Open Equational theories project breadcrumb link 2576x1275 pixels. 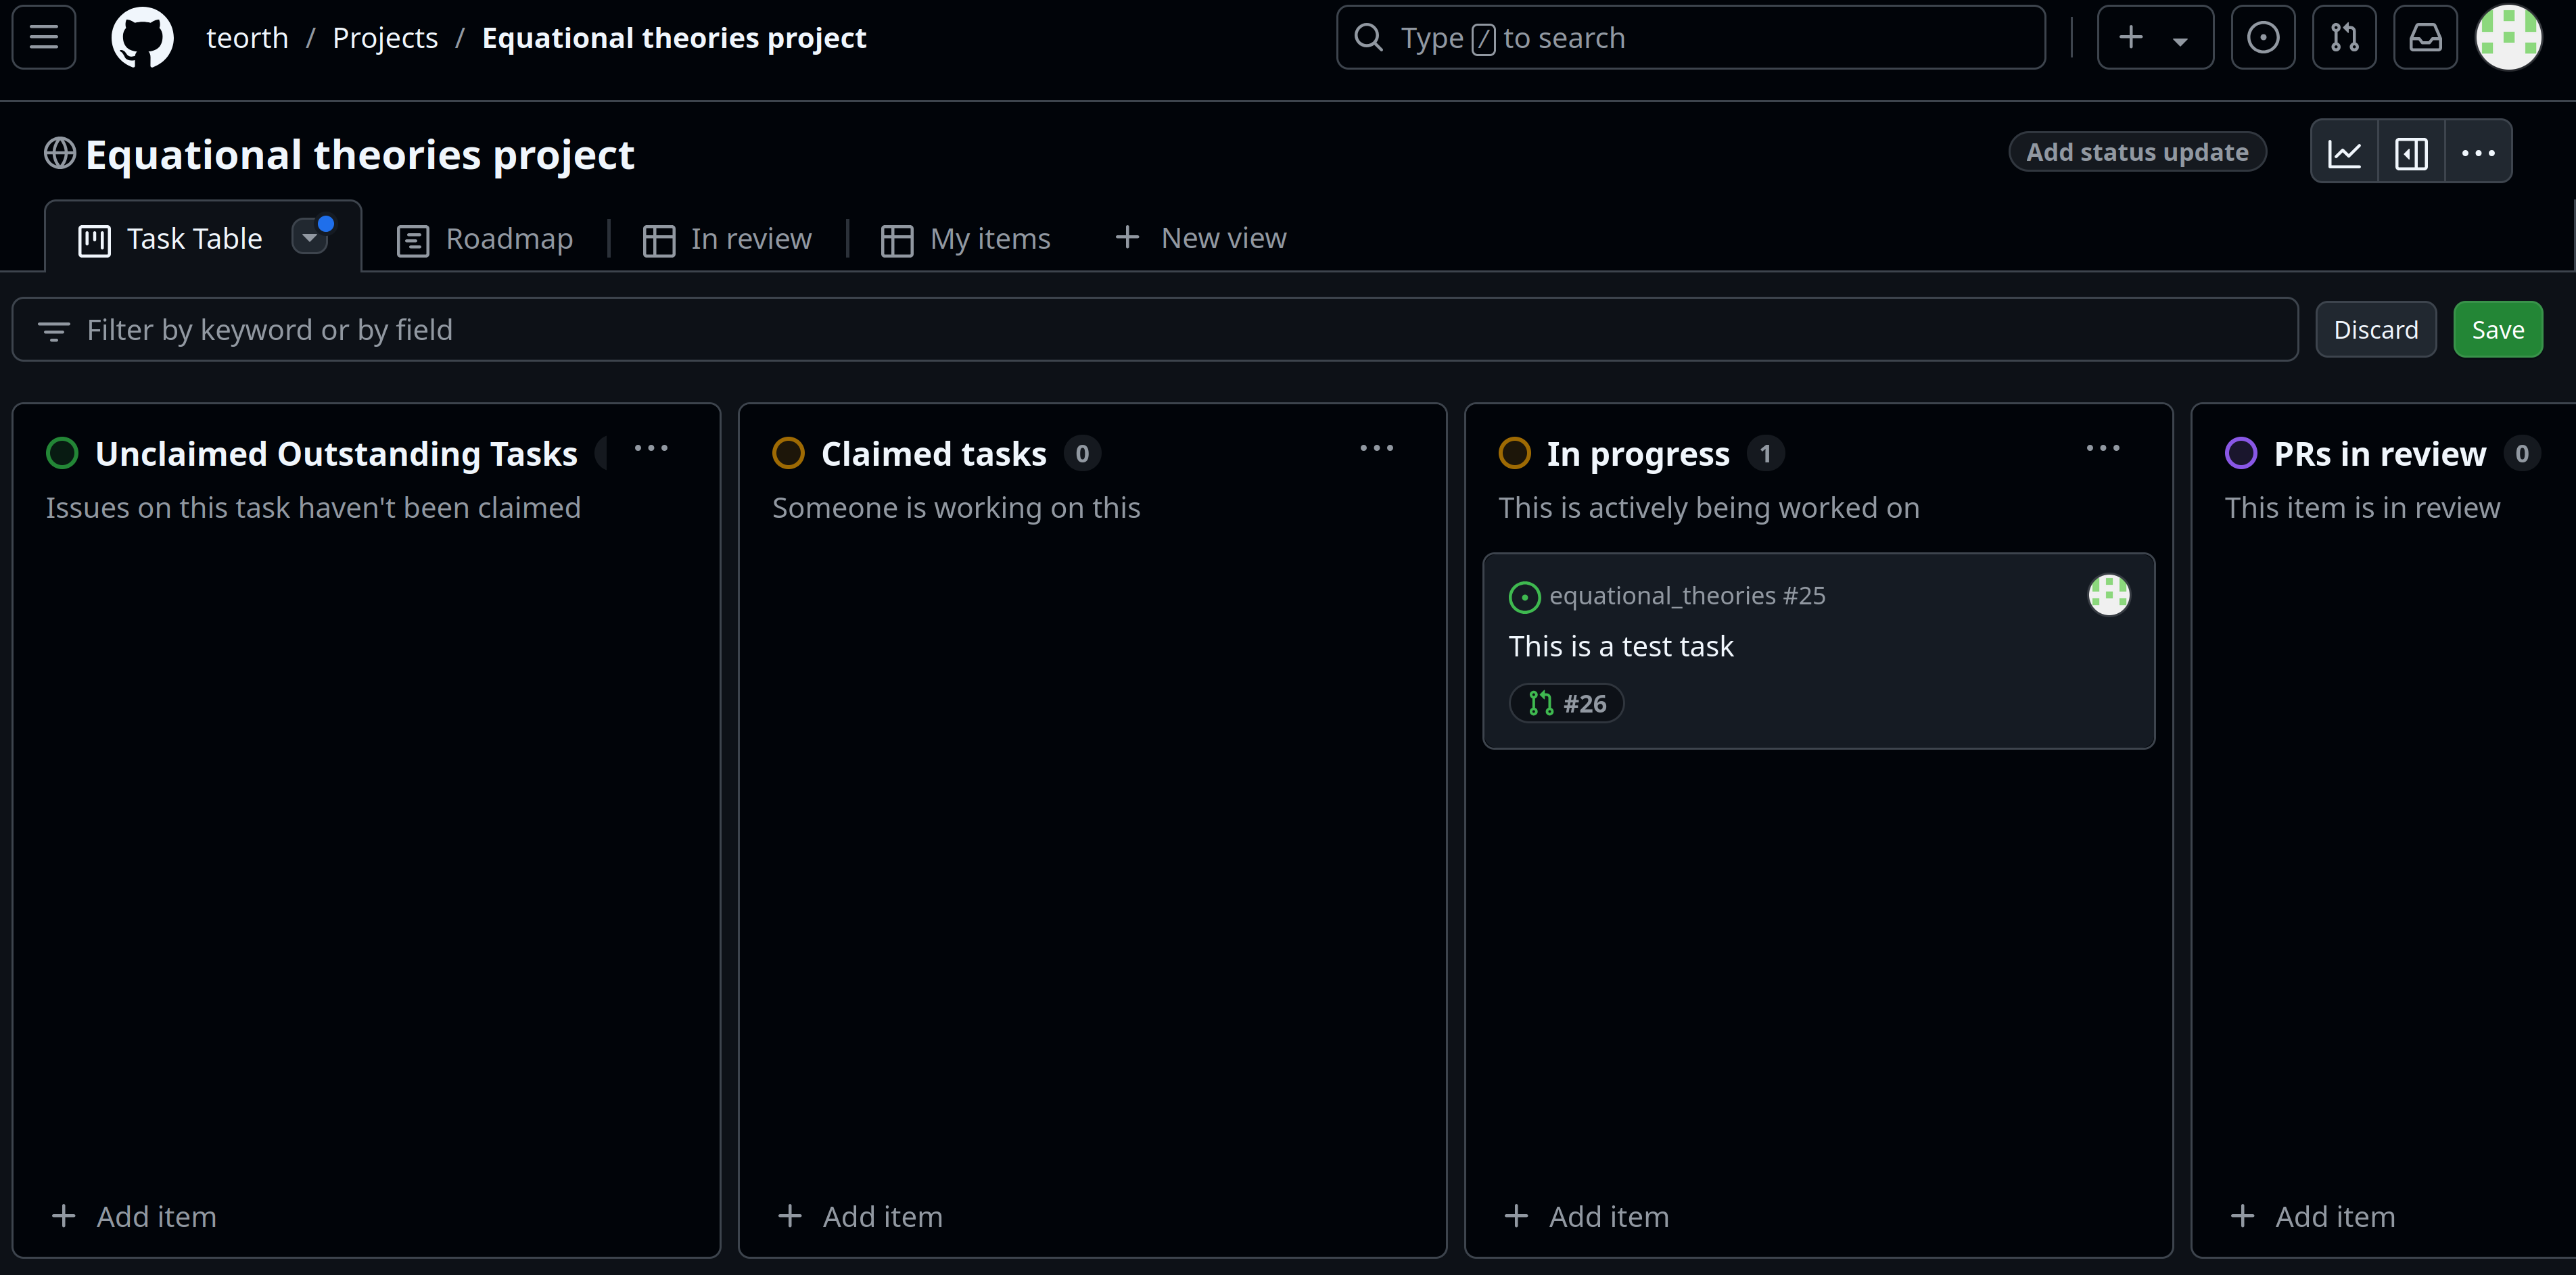coord(674,38)
